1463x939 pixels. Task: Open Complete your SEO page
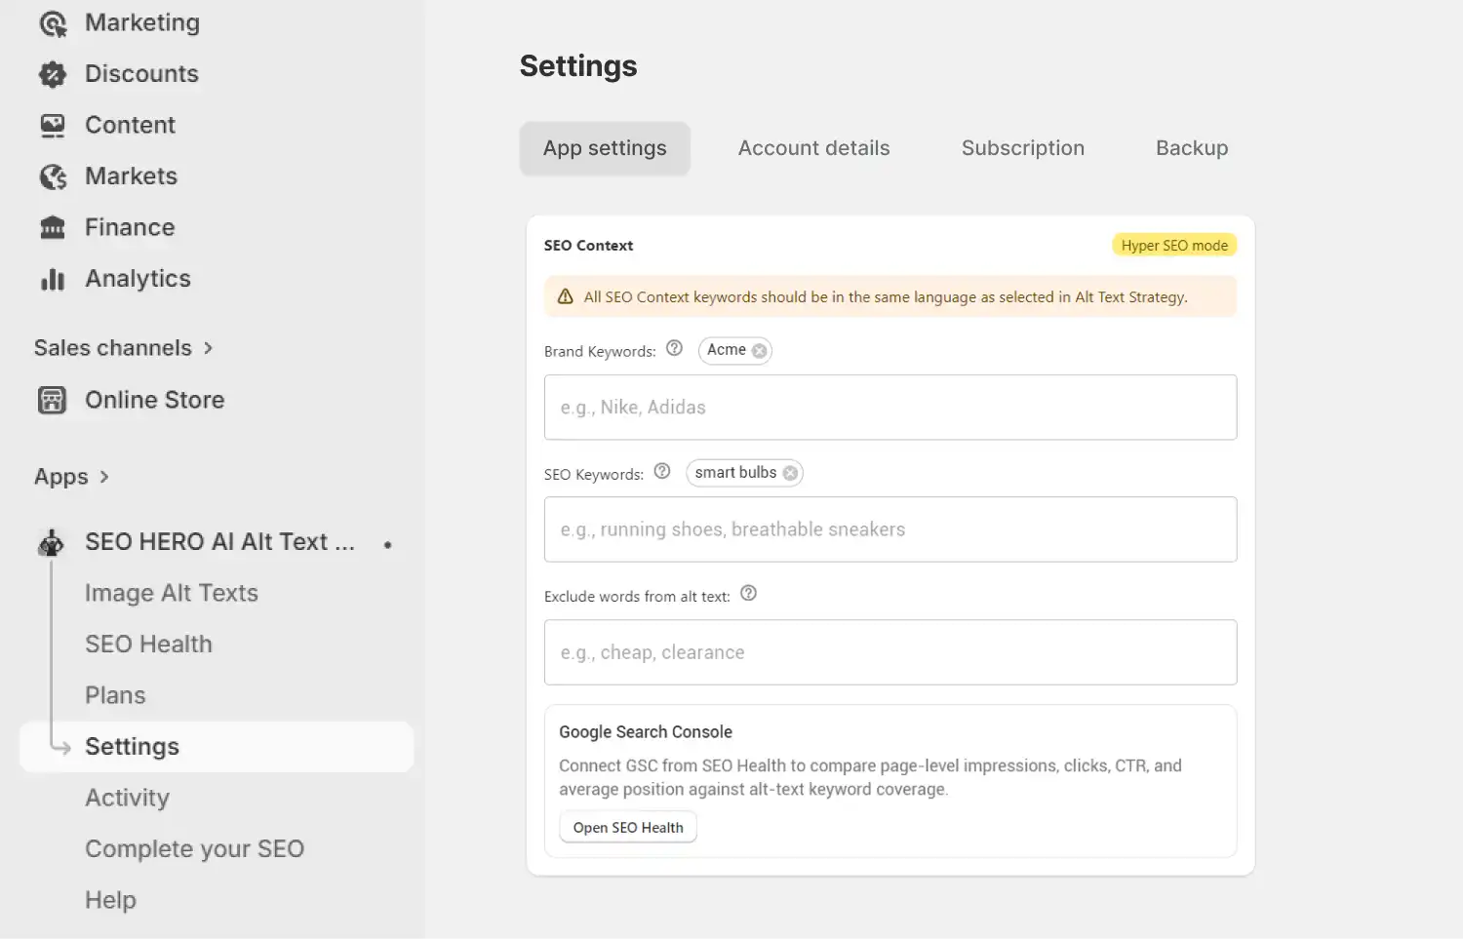[194, 849]
